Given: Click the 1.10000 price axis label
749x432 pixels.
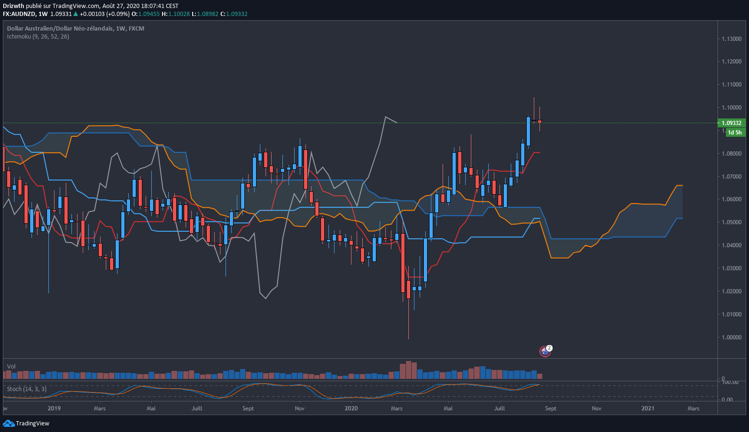Looking at the screenshot, I should coord(732,108).
